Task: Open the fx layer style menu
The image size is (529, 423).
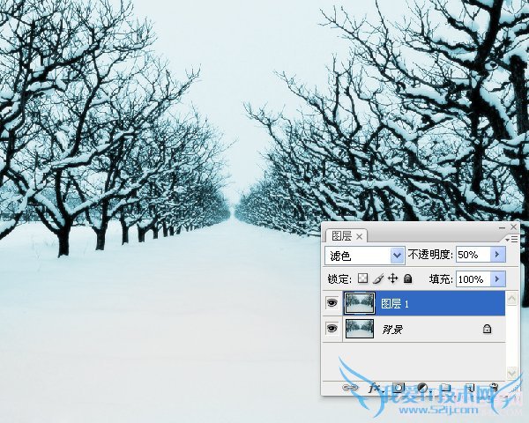Action: (x=375, y=388)
